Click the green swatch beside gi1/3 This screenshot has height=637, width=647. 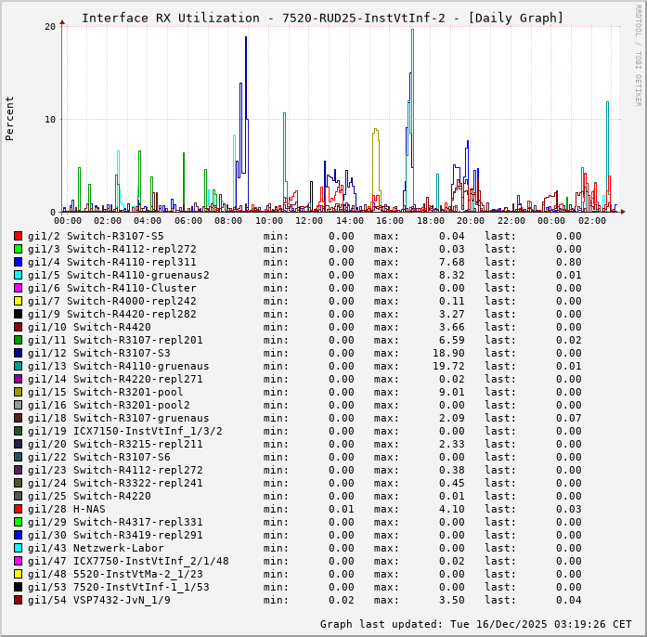[x=18, y=249]
